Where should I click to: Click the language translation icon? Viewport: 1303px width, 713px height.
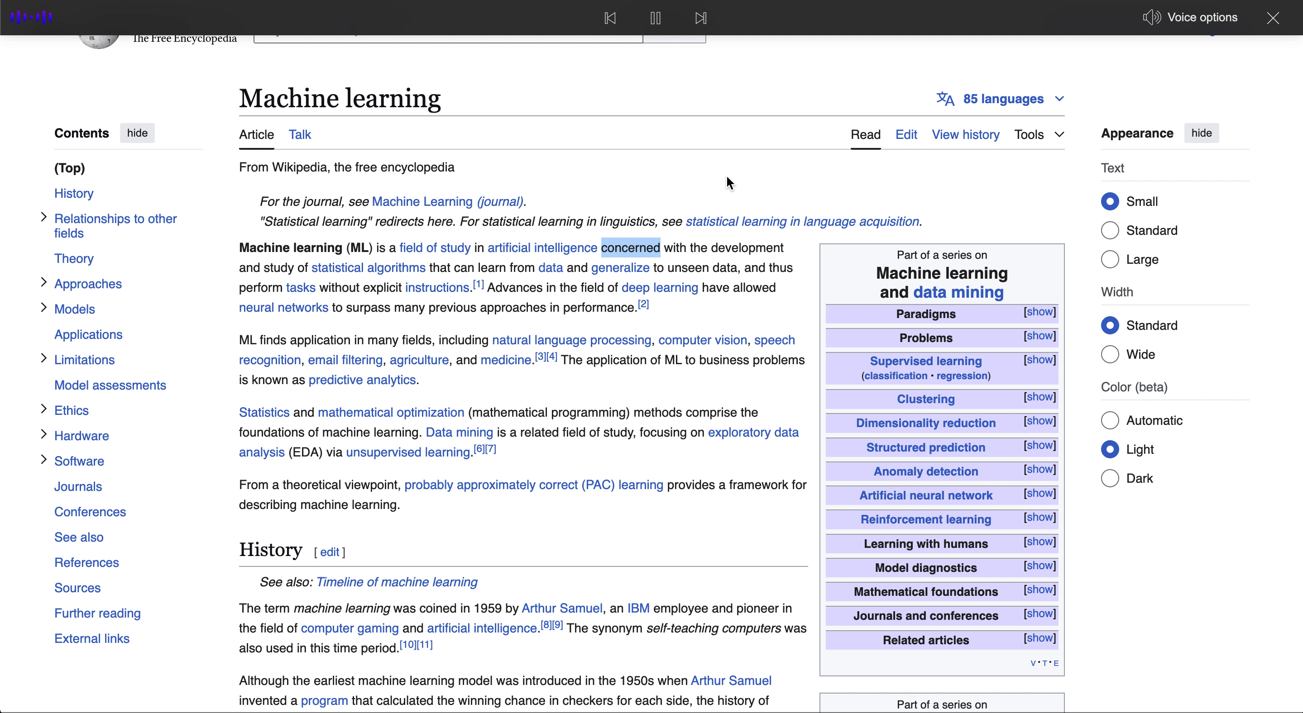[945, 99]
